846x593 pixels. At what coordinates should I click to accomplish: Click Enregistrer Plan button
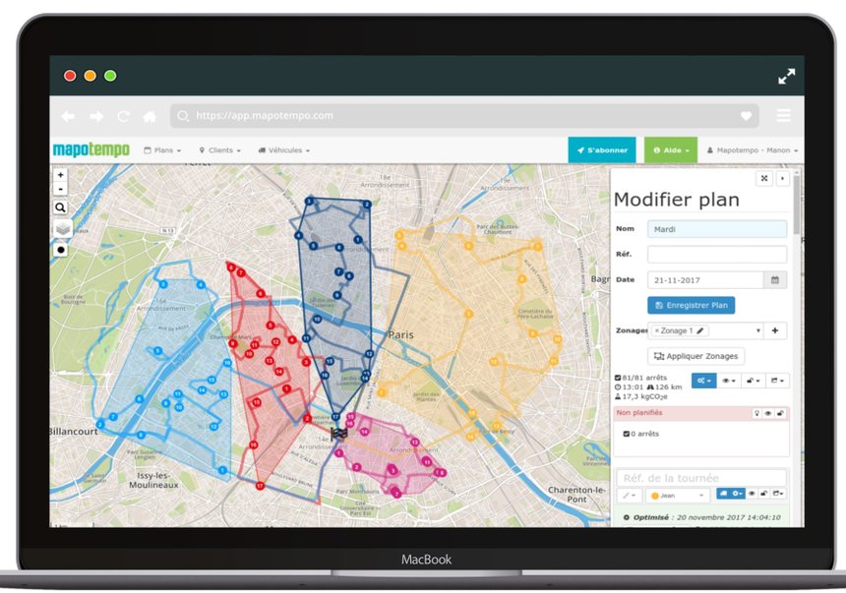pos(692,306)
